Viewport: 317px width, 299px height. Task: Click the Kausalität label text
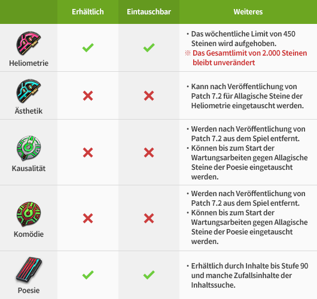(29, 169)
